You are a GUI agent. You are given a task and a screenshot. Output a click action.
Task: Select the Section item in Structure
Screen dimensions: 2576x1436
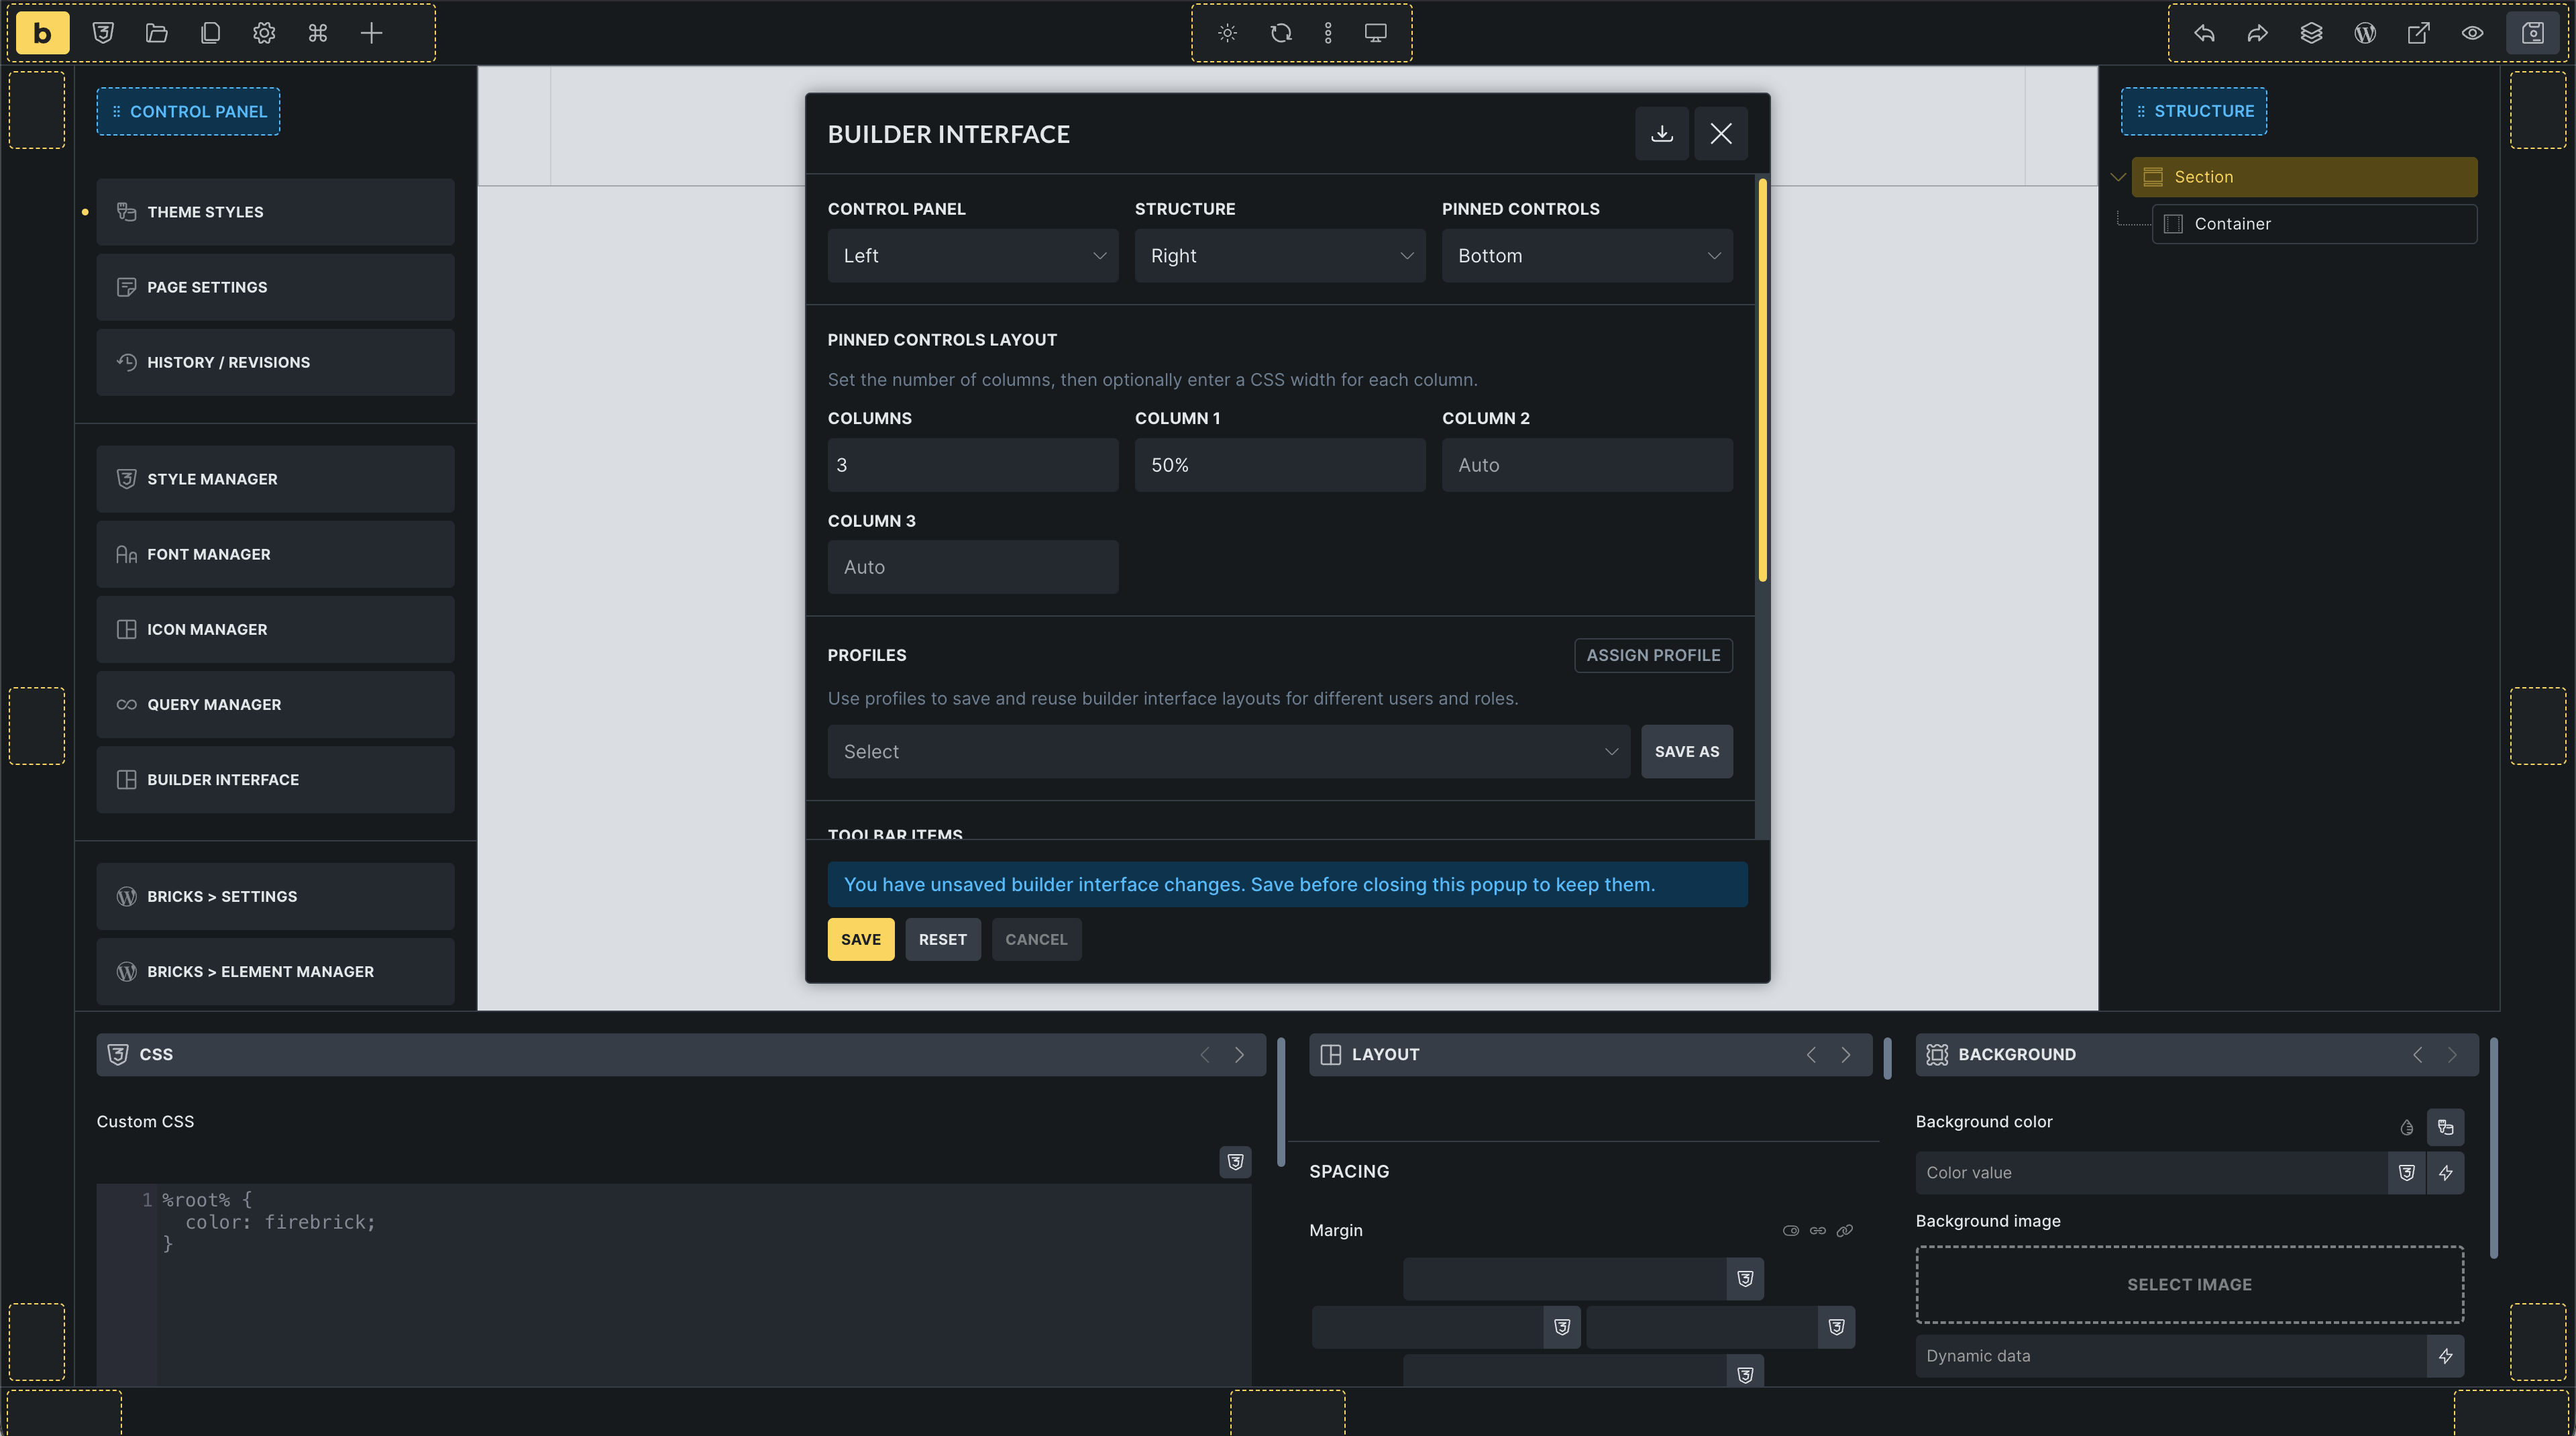(x=2304, y=177)
